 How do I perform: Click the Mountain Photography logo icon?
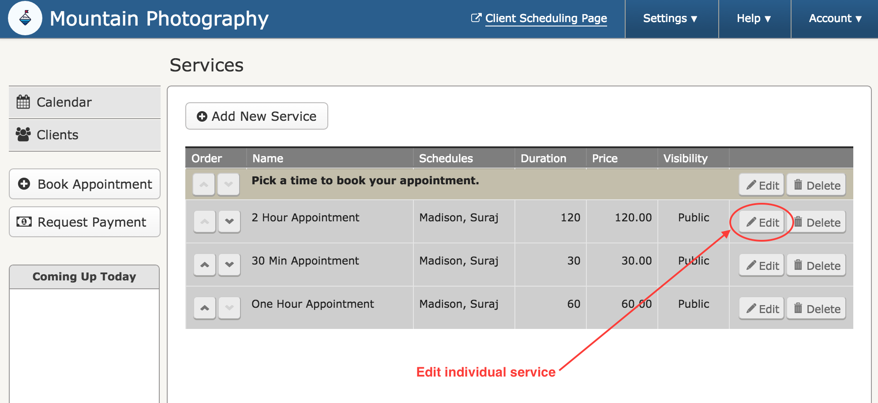25,18
